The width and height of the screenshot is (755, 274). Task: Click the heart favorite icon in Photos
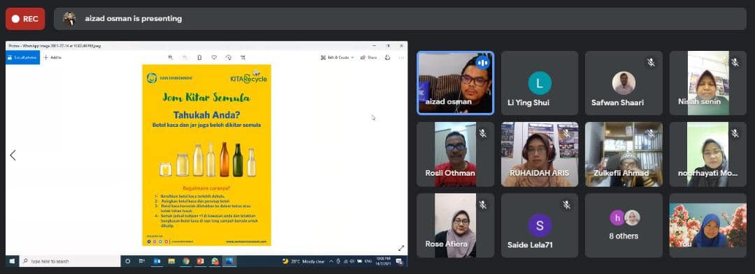click(x=214, y=58)
